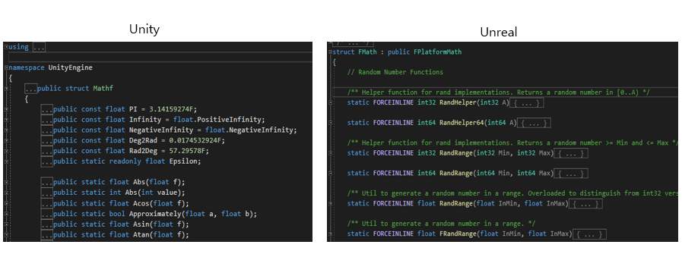Click the UnityEngine namespace name
682x276 pixels.
click(x=70, y=67)
